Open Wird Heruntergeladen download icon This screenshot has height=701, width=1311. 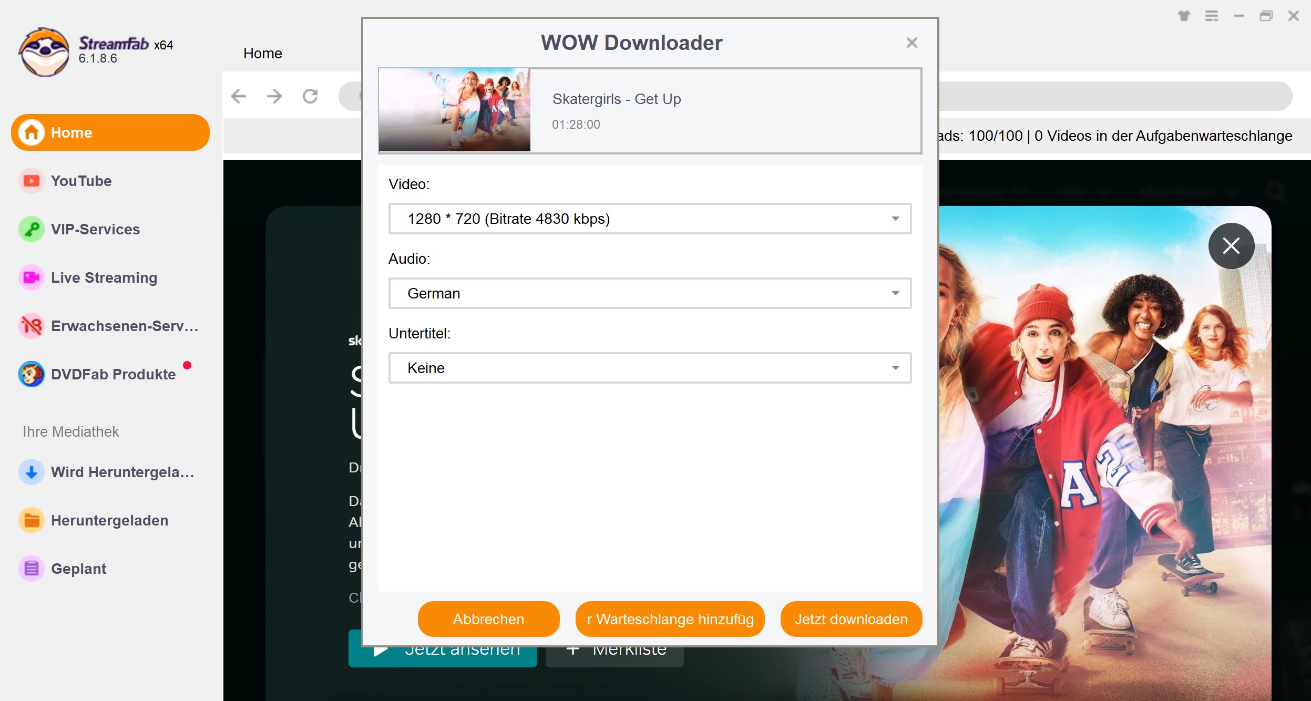pos(32,472)
